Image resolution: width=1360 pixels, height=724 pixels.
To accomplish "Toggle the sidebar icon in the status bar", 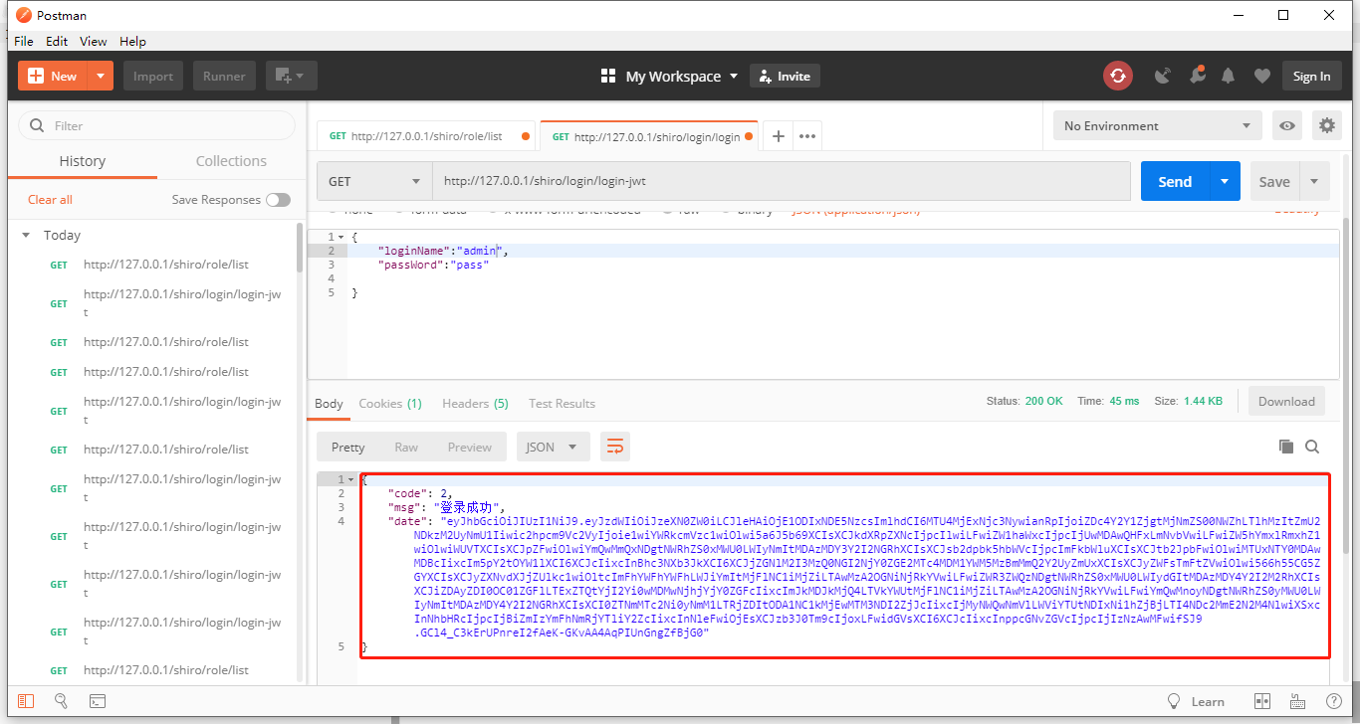I will click(x=25, y=701).
